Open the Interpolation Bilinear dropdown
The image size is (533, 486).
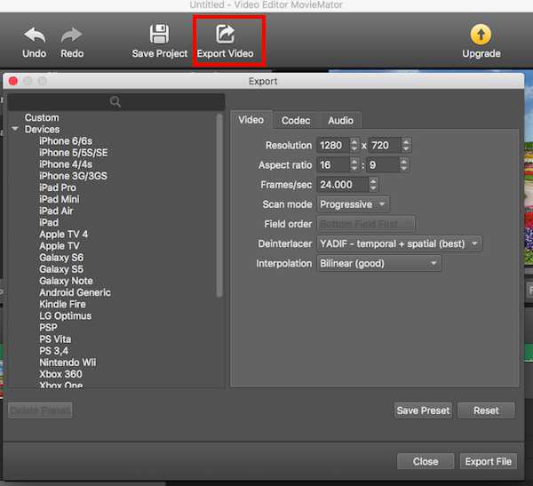point(378,264)
